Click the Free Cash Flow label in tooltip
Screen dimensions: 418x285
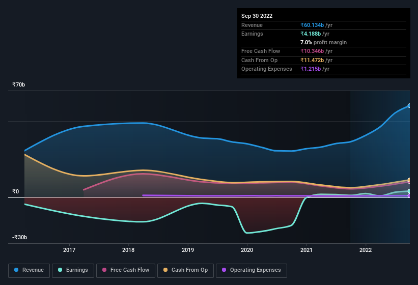pyautogui.click(x=261, y=51)
